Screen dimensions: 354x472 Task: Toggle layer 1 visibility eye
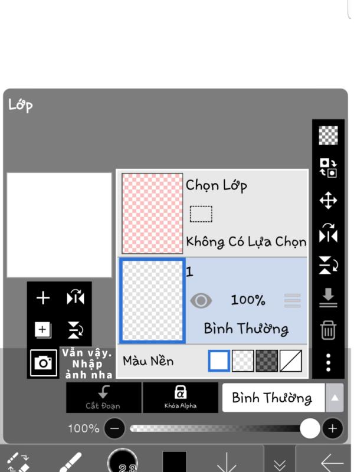tap(201, 300)
